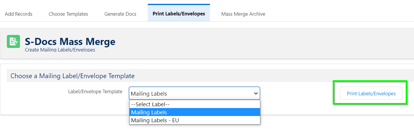The image size is (414, 132).
Task: Open the Add Records tab
Action: [18, 14]
